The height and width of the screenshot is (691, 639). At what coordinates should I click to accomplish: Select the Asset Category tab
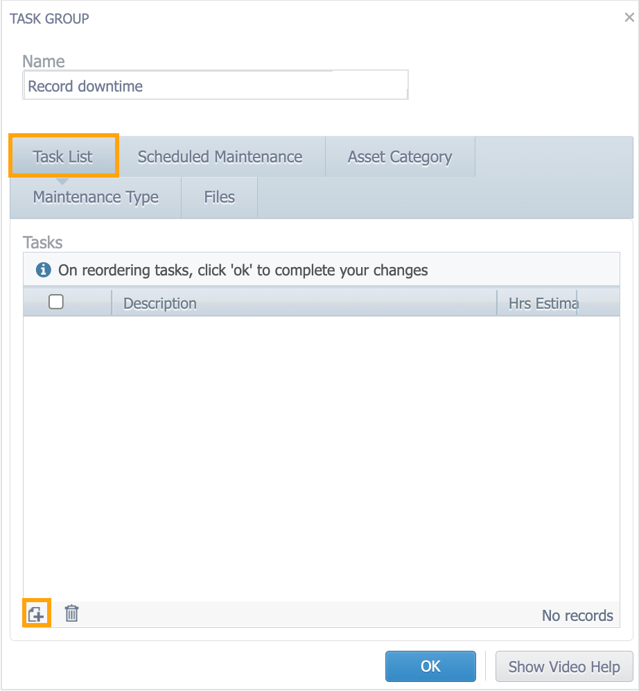pyautogui.click(x=400, y=157)
